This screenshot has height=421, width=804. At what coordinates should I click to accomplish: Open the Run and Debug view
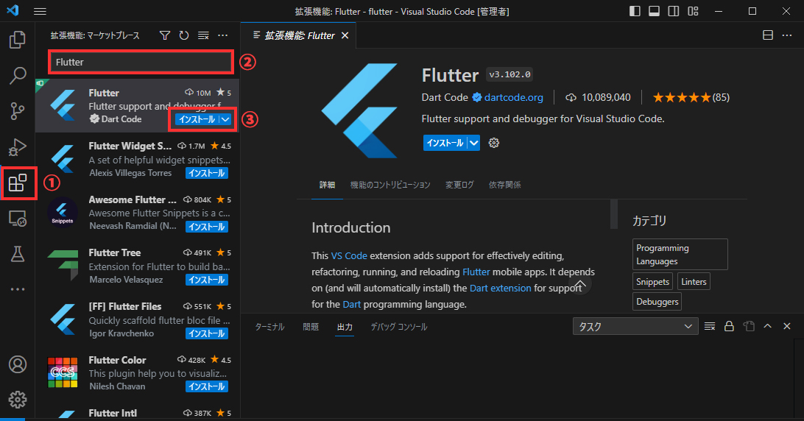coord(18,147)
